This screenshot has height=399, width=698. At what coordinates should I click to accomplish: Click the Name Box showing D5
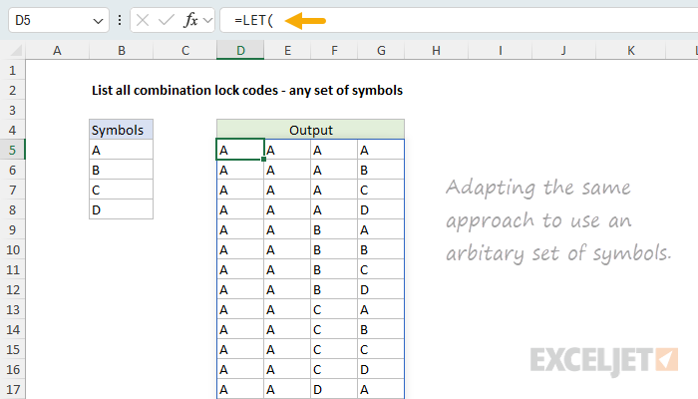point(58,21)
